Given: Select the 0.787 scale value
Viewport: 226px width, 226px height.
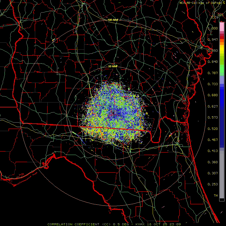Looking at the screenshot, I should 213,73.
